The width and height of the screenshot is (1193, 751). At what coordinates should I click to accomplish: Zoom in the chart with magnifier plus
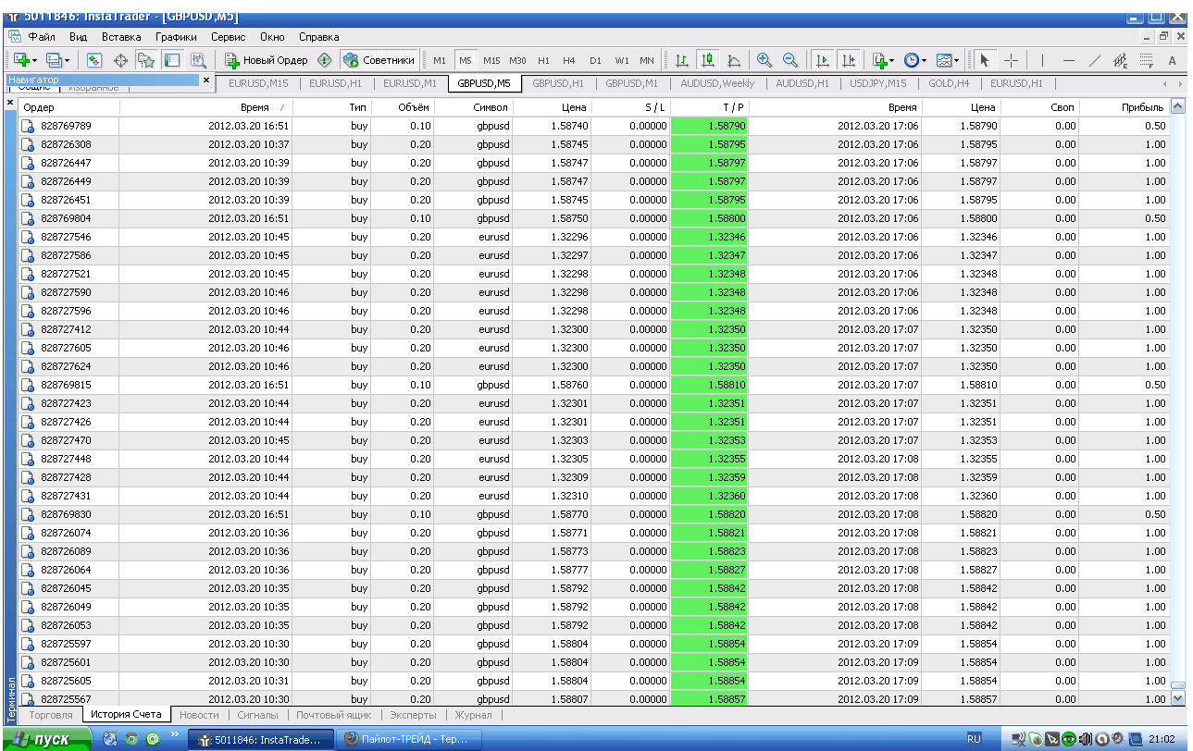point(764,60)
